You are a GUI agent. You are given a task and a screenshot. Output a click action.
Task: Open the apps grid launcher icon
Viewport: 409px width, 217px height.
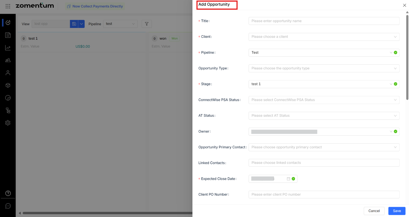(x=8, y=6)
